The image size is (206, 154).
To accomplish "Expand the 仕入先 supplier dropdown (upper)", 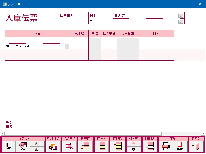I will pos(181,16).
